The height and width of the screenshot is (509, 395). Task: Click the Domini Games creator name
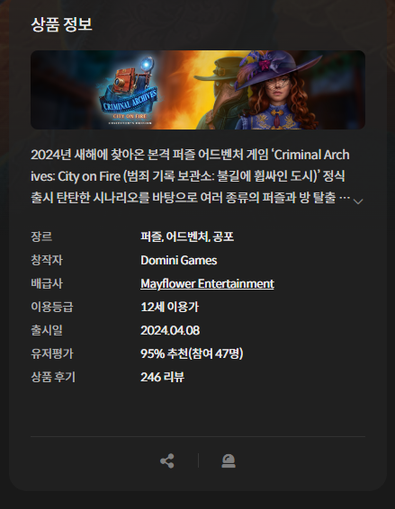pos(179,260)
